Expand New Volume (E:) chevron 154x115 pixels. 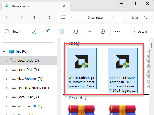pos(6,79)
